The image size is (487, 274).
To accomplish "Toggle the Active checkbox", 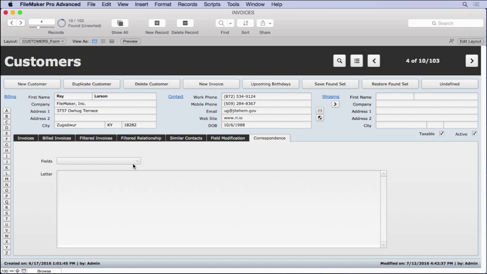I will pos(474,134).
